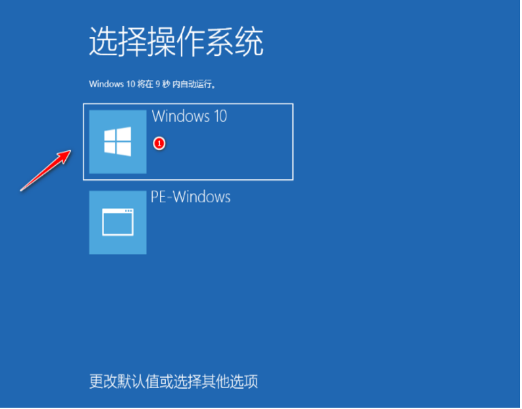Click the word 系统 in the title
This screenshot has height=409, width=522.
[x=235, y=42]
